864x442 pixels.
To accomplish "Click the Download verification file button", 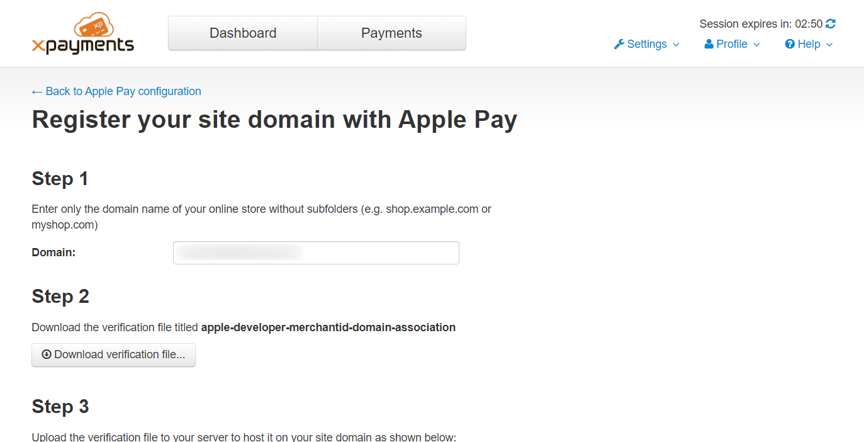I will (113, 354).
